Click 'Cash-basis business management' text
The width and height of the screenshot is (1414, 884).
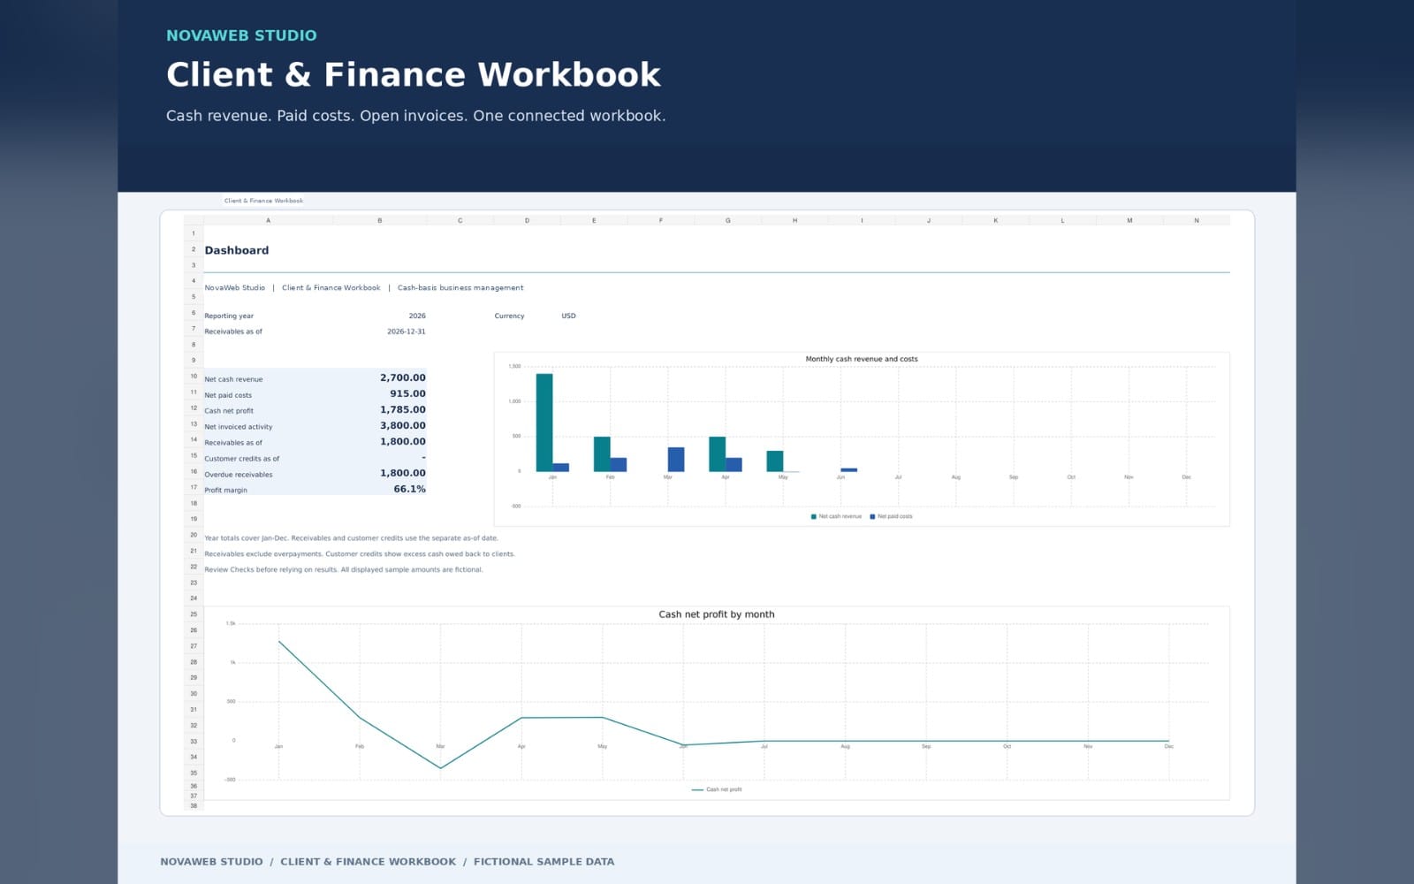pyautogui.click(x=460, y=287)
